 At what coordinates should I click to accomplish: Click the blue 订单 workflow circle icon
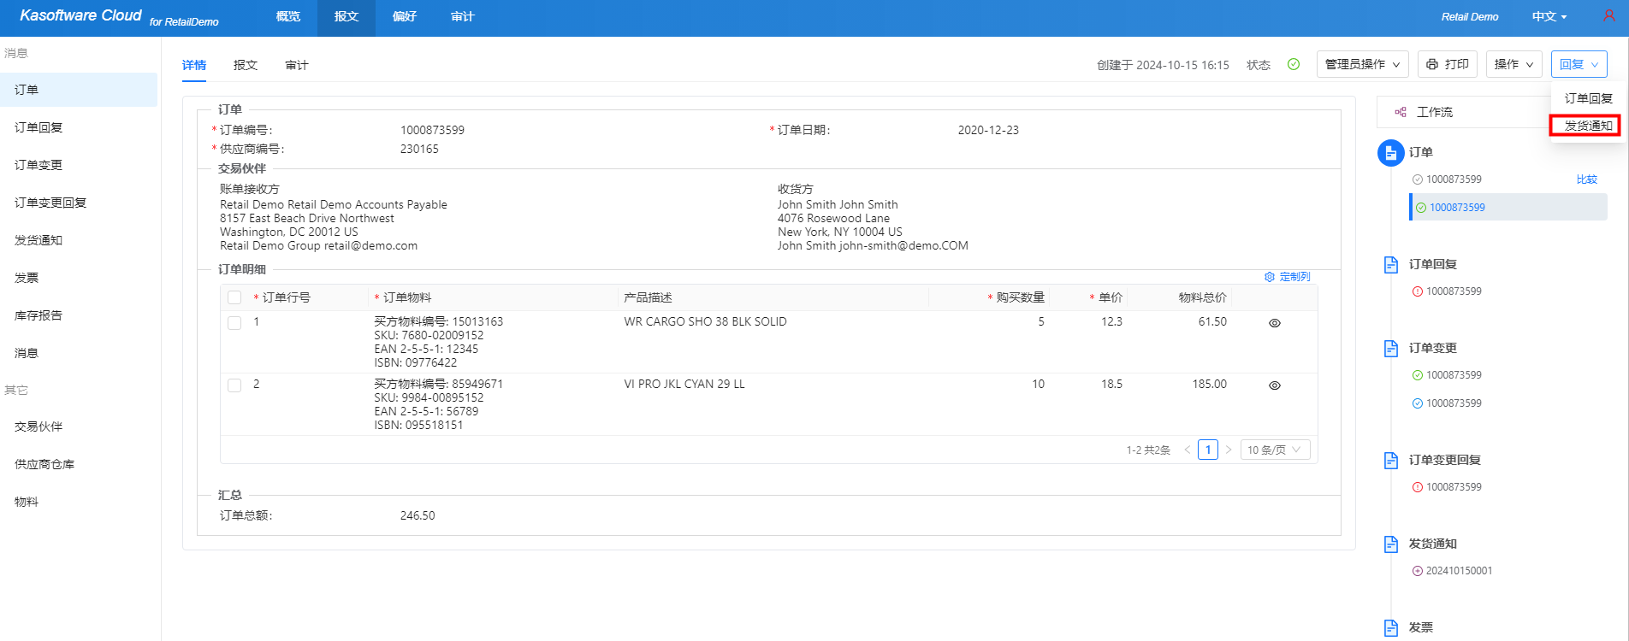tap(1390, 153)
